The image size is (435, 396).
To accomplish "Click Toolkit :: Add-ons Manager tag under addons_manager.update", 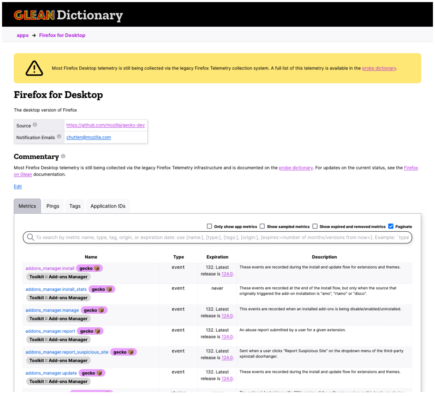I will (x=58, y=381).
